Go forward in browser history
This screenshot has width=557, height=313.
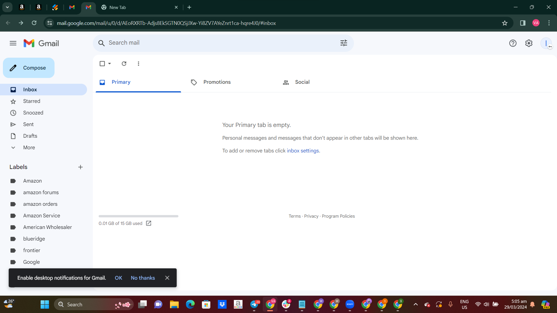[21, 23]
